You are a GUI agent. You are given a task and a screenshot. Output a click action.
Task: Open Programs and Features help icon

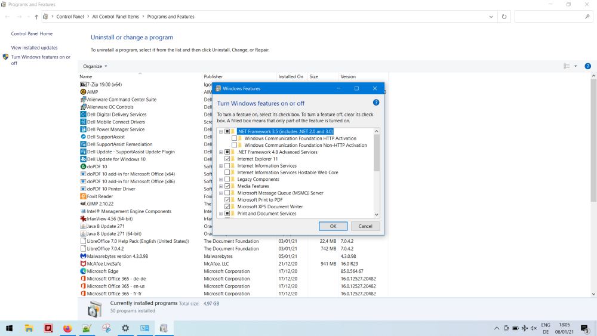pos(587,66)
